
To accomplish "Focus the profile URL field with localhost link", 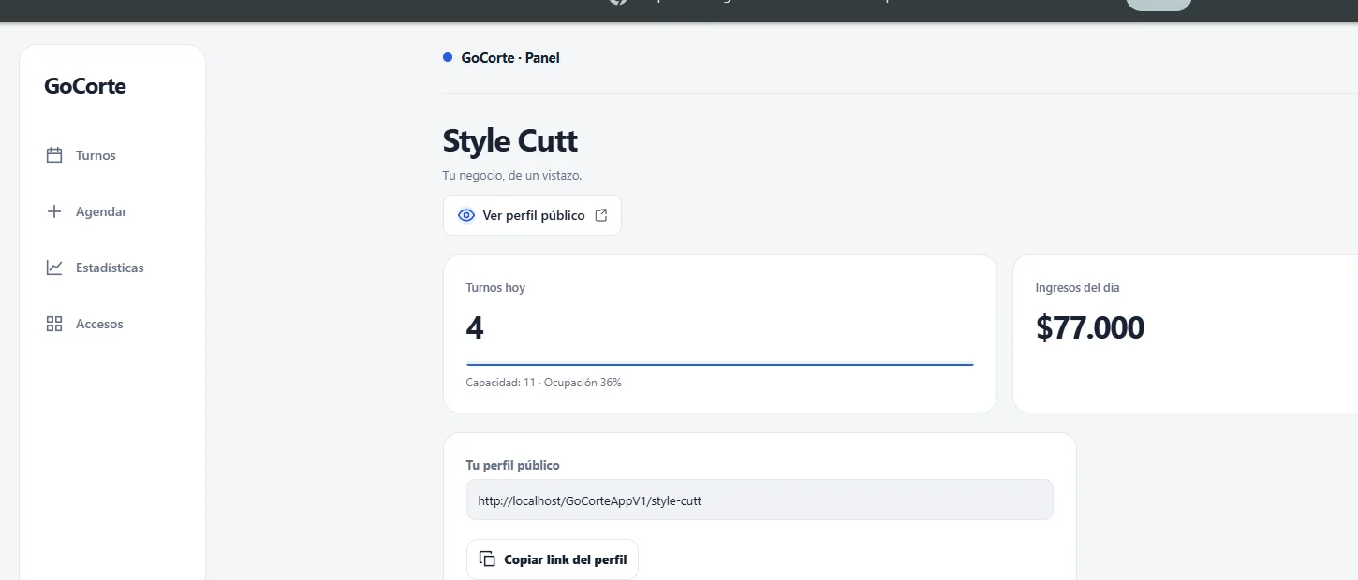I will point(760,500).
